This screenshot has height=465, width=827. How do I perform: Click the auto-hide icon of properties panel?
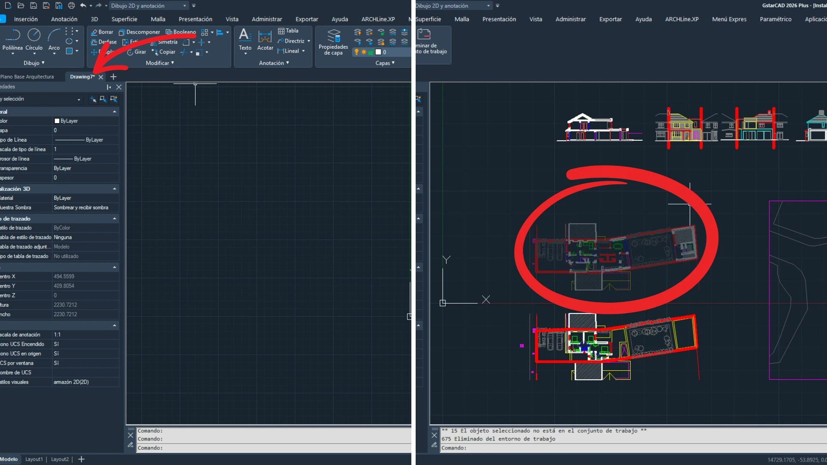tap(109, 87)
